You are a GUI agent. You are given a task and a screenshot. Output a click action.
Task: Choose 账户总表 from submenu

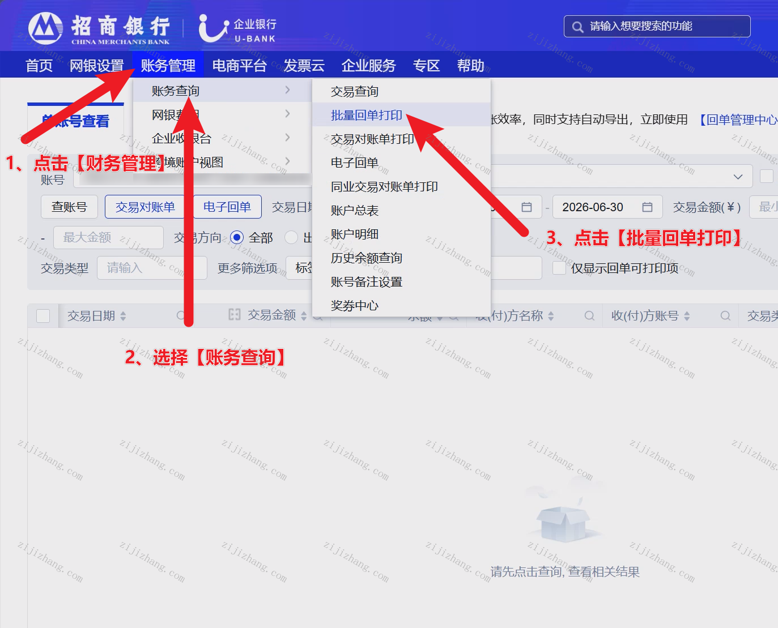click(x=401, y=210)
